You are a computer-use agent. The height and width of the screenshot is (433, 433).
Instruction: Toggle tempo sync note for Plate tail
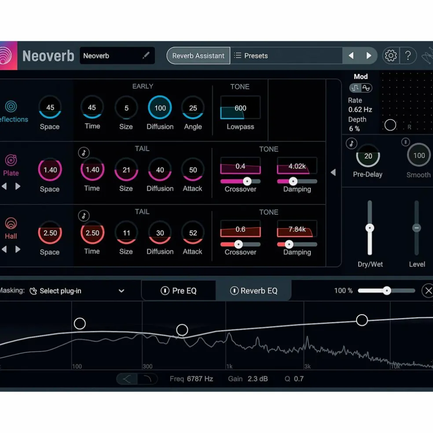[84, 152]
